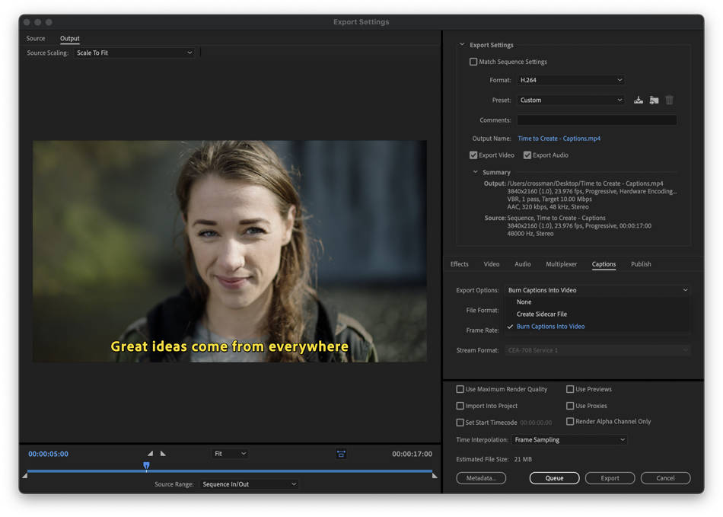Viewport: 723px width, 517px height.
Task: Click the blue timeline scrub bar
Action: [230, 471]
